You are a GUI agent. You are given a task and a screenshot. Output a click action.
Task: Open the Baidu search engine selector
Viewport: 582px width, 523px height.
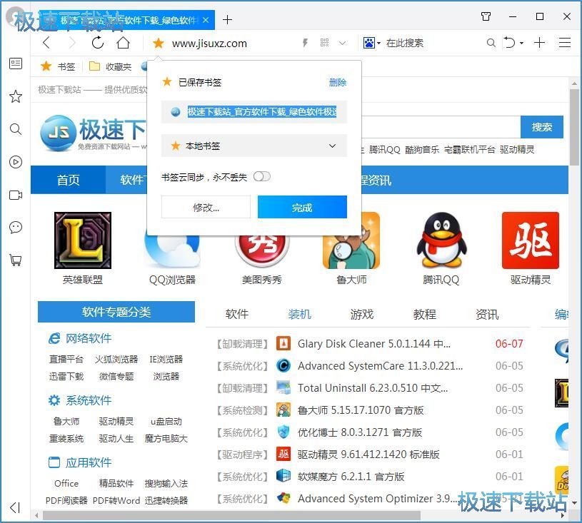coord(372,43)
